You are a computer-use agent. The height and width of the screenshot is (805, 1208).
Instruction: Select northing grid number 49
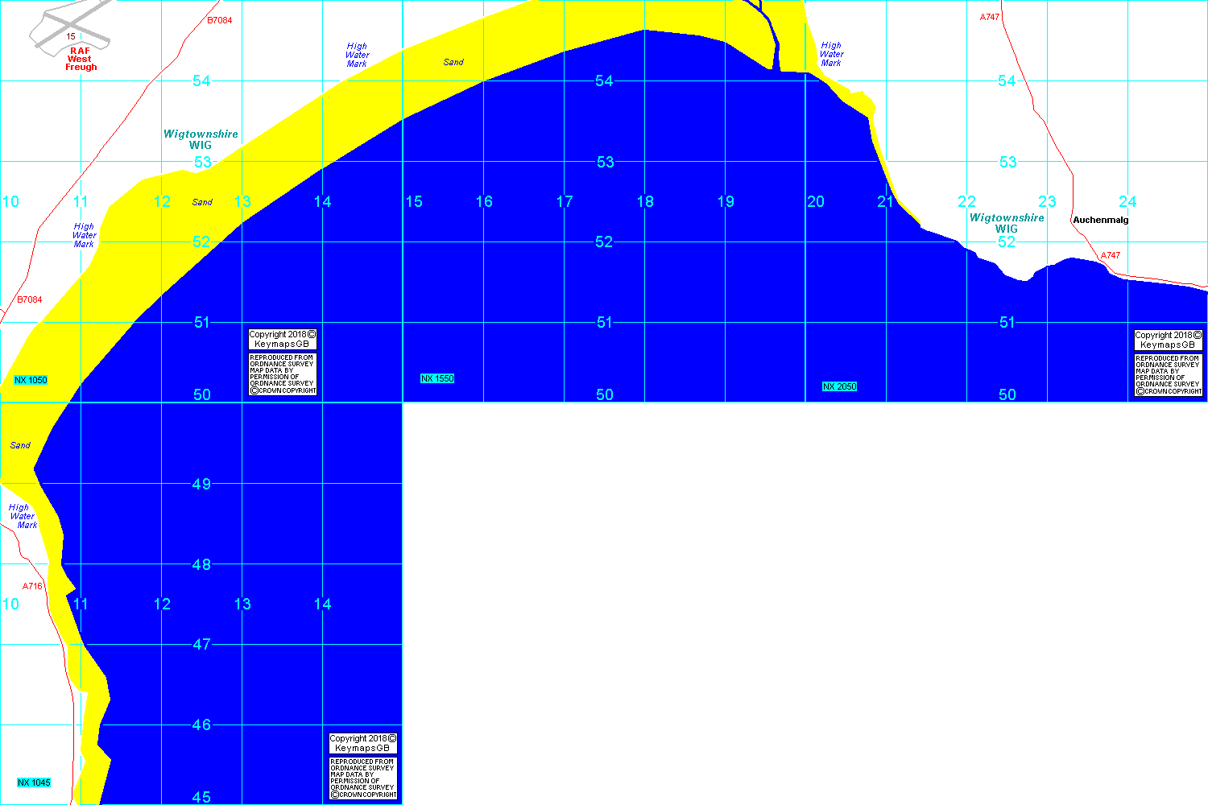click(201, 484)
